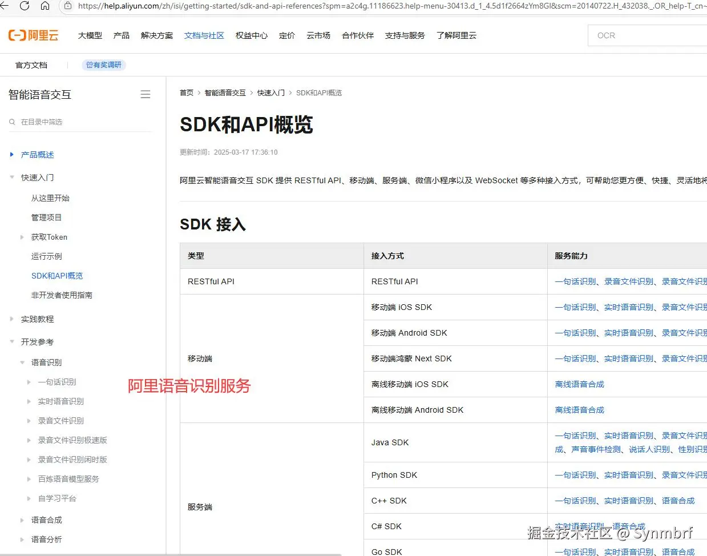Collapse the 语音识别 tree arrow
The height and width of the screenshot is (556, 707).
[x=22, y=362]
